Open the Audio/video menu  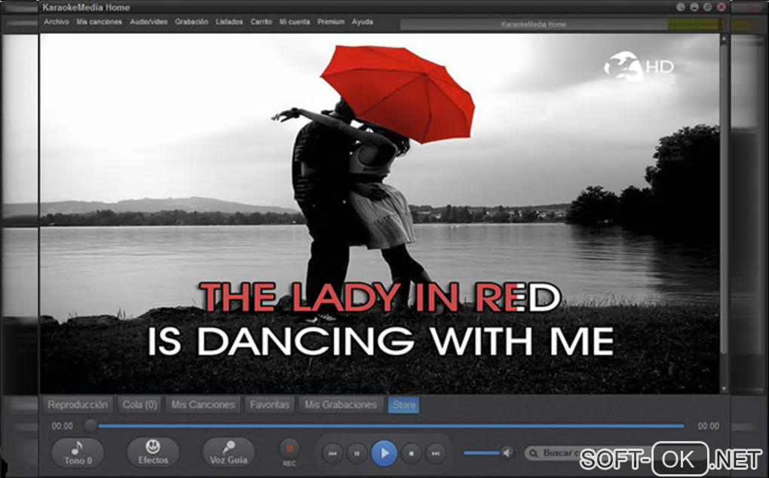[x=149, y=22]
